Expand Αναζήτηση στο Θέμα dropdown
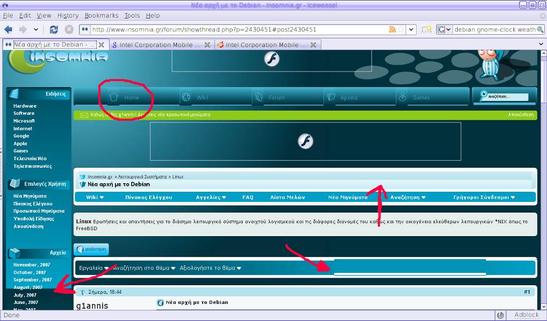 click(144, 268)
